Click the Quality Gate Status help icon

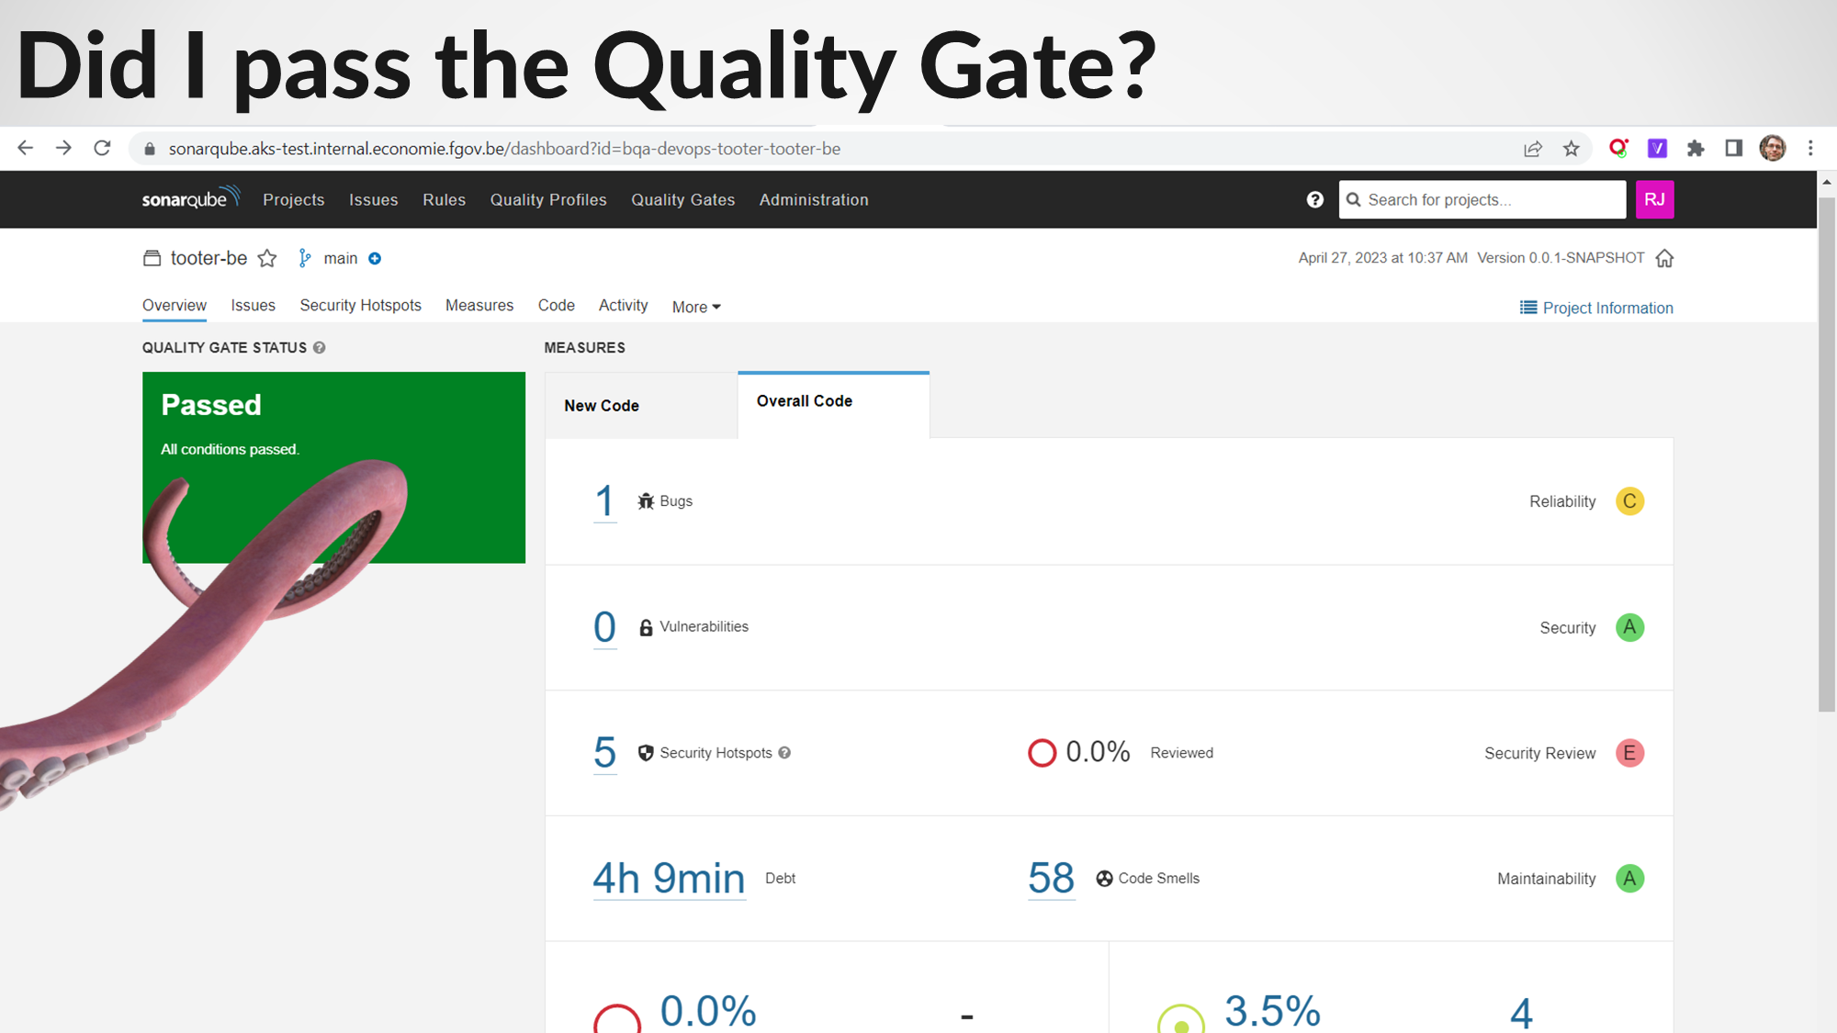[319, 348]
